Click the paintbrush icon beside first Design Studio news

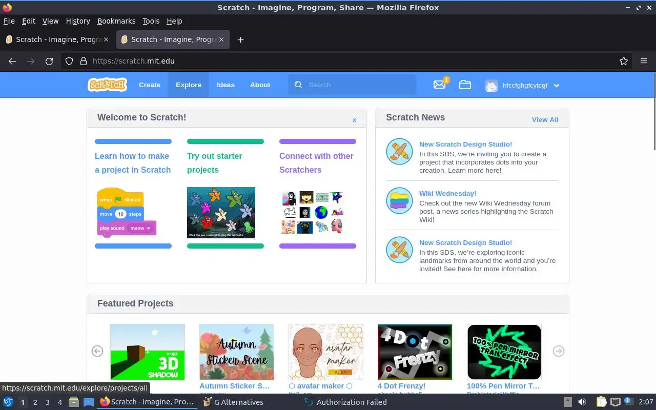pos(399,151)
